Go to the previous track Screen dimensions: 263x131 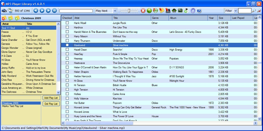click(x=36, y=11)
